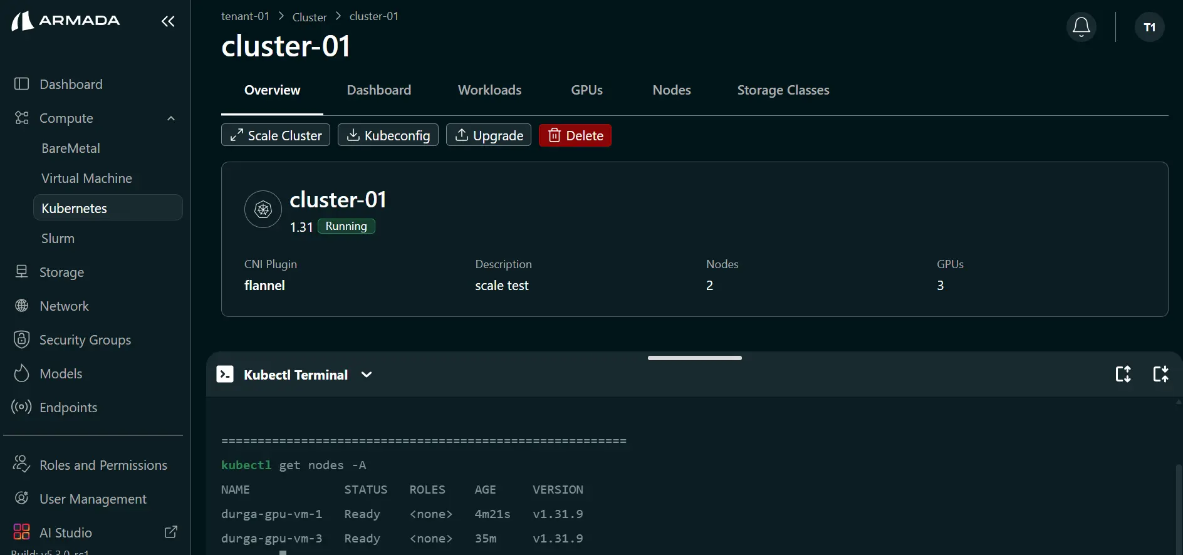Click the Compute sidebar icon

click(22, 118)
